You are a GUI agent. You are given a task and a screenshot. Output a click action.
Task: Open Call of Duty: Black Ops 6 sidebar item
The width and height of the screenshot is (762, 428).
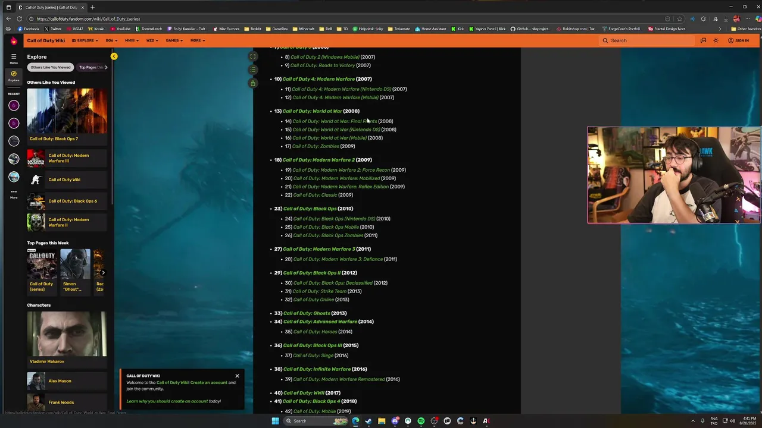point(67,201)
